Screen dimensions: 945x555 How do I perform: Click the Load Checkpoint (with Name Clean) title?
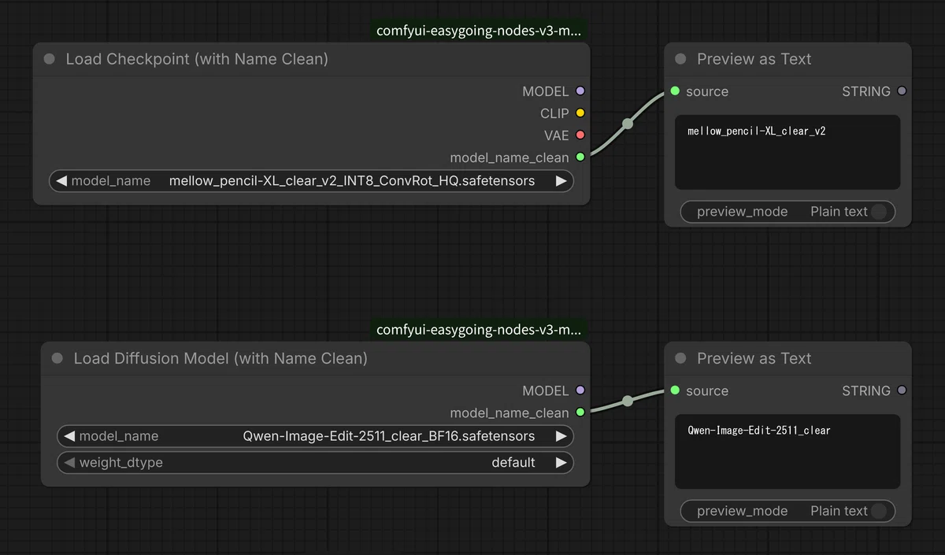(x=197, y=59)
